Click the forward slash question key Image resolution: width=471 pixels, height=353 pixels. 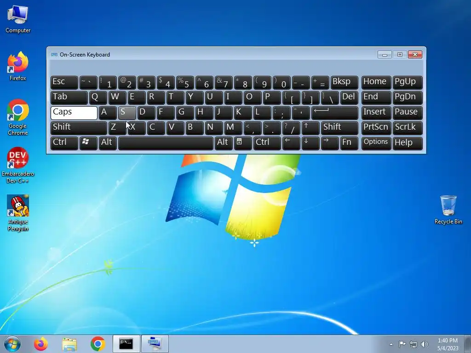pos(291,128)
